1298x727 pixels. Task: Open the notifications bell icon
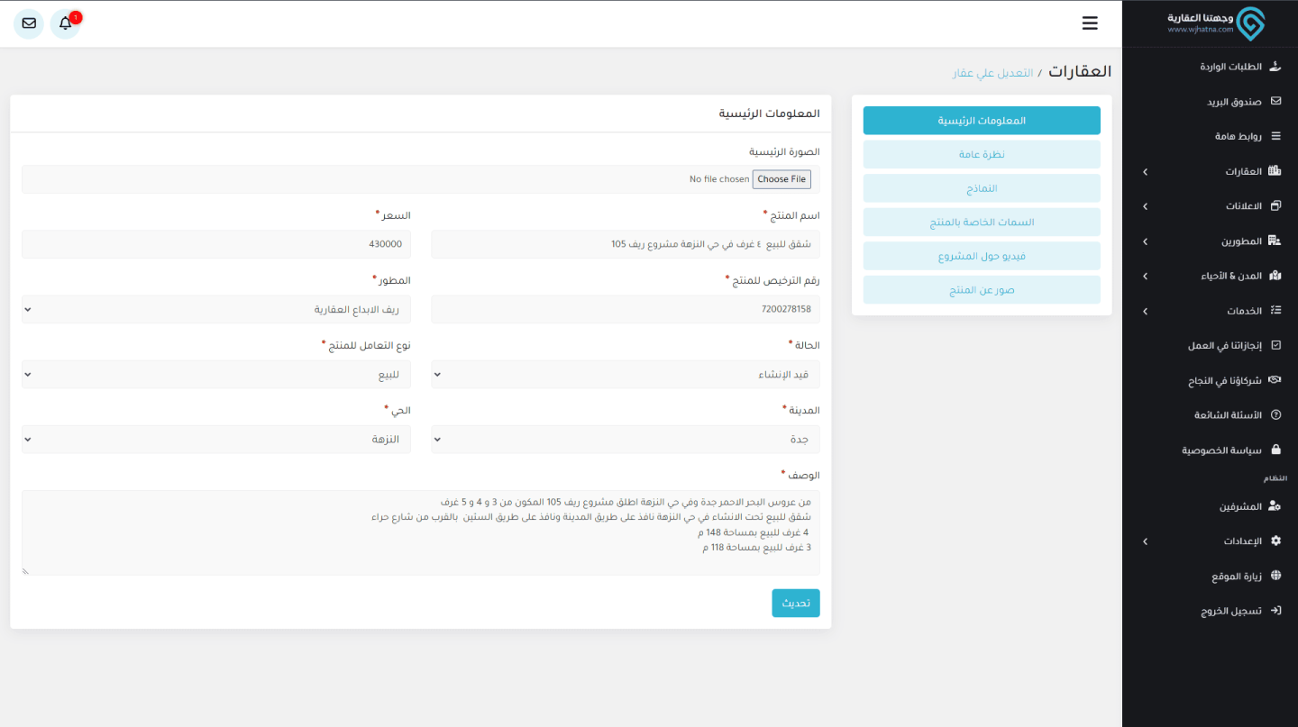coord(65,23)
